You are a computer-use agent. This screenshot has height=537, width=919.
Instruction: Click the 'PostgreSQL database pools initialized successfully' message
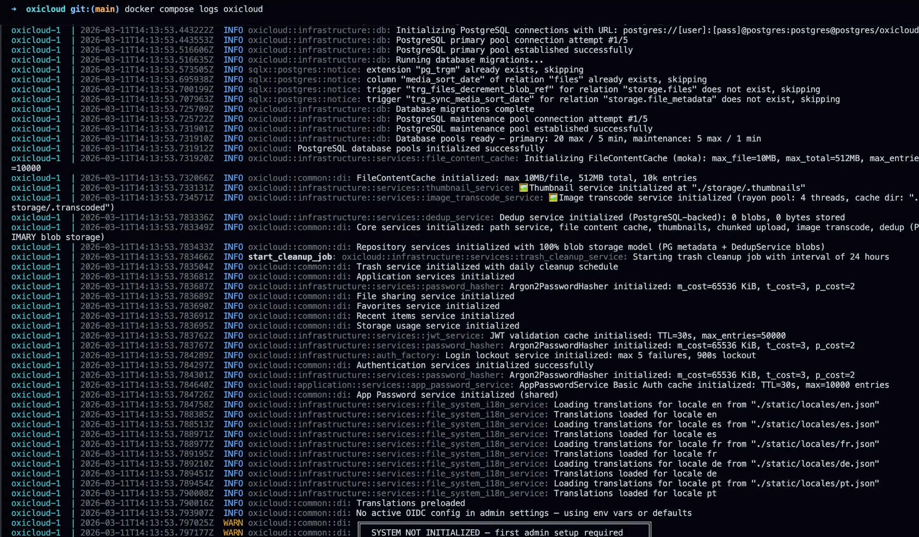click(x=420, y=148)
